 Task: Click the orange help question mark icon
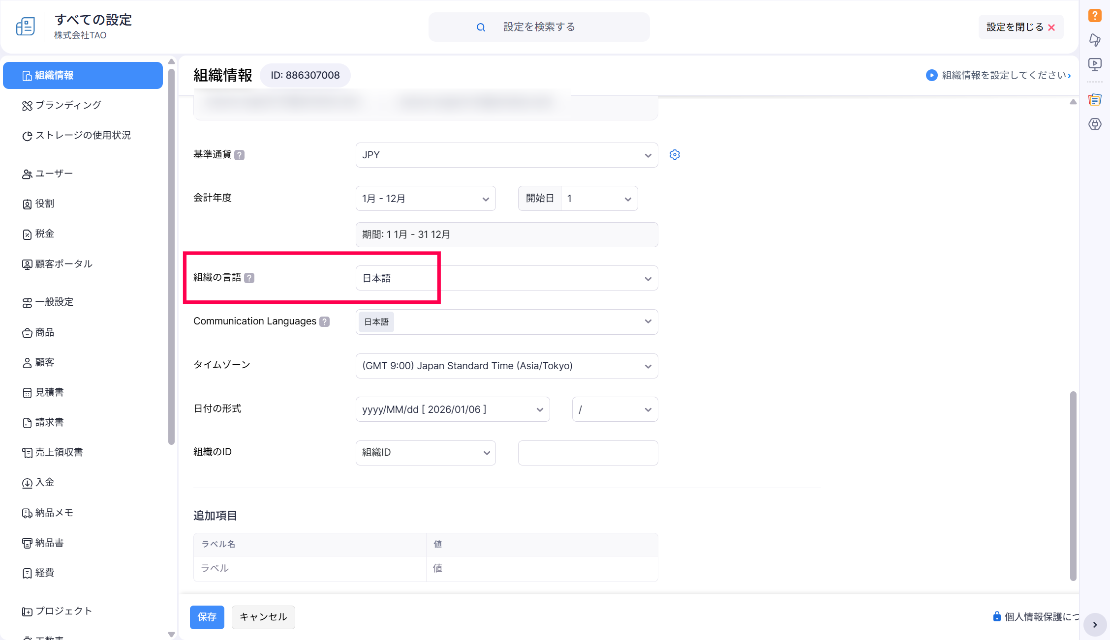pyautogui.click(x=1094, y=16)
